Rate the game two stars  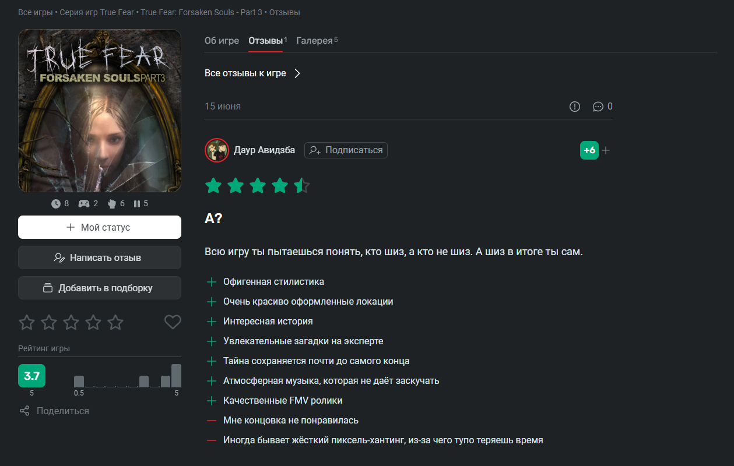pyautogui.click(x=49, y=322)
